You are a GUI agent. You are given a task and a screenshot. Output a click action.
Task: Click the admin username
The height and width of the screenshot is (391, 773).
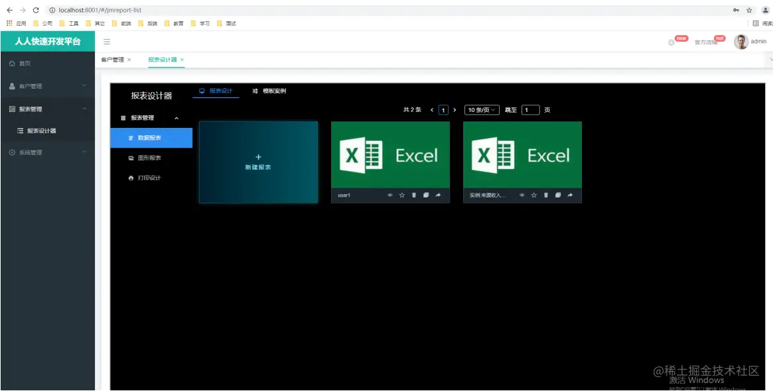coord(758,42)
